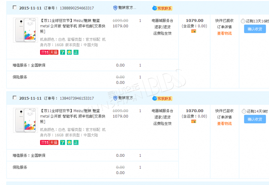Click 查看物流 for order 1384073946153317
Screen dimensions: 269x185
tap(225, 124)
